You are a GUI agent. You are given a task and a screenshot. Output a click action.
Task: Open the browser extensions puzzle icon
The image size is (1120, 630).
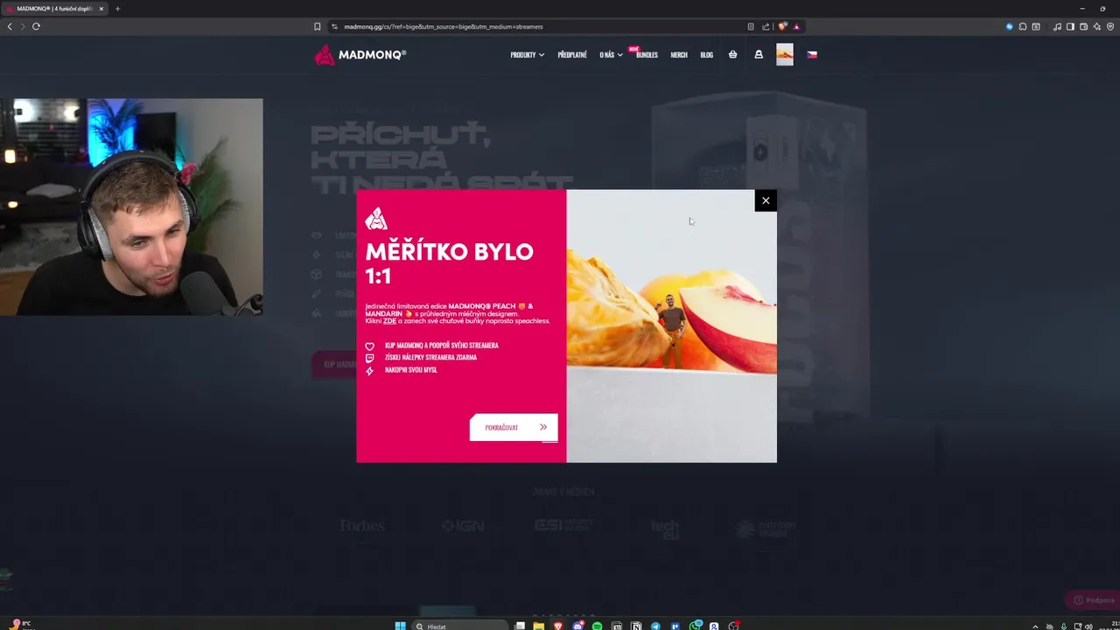point(1023,26)
